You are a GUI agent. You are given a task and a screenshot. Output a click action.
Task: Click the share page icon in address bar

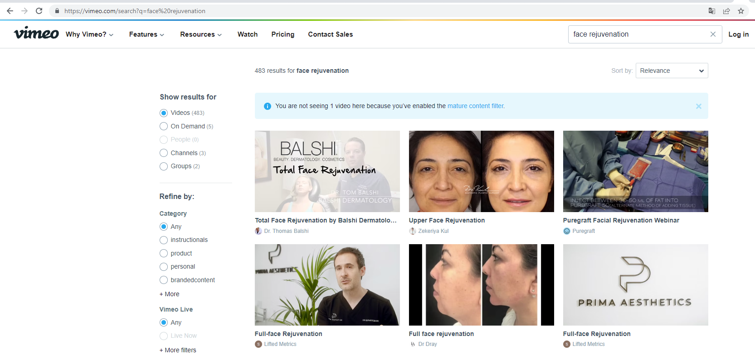[726, 11]
